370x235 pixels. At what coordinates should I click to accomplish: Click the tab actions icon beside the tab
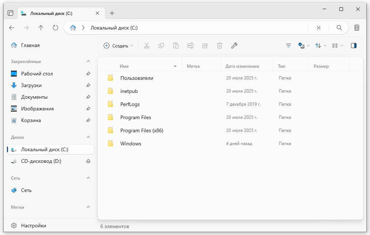click(10, 13)
